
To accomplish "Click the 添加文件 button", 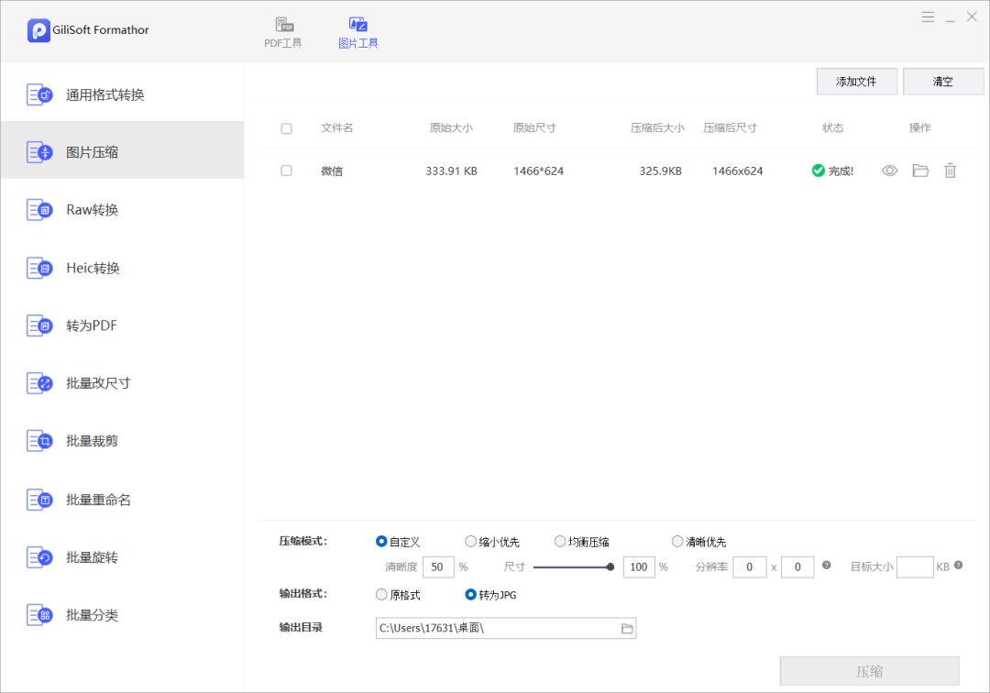I will pos(856,82).
